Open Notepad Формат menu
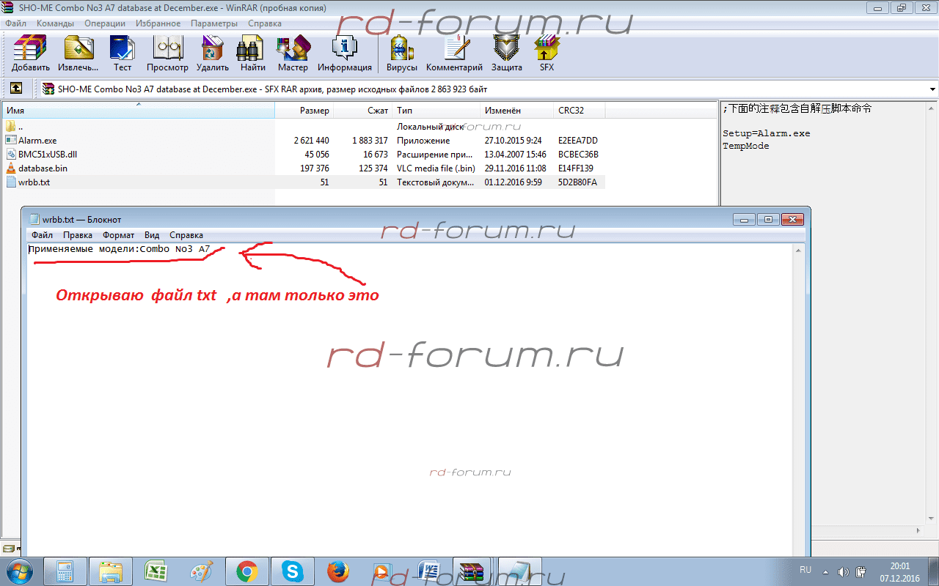 [118, 235]
